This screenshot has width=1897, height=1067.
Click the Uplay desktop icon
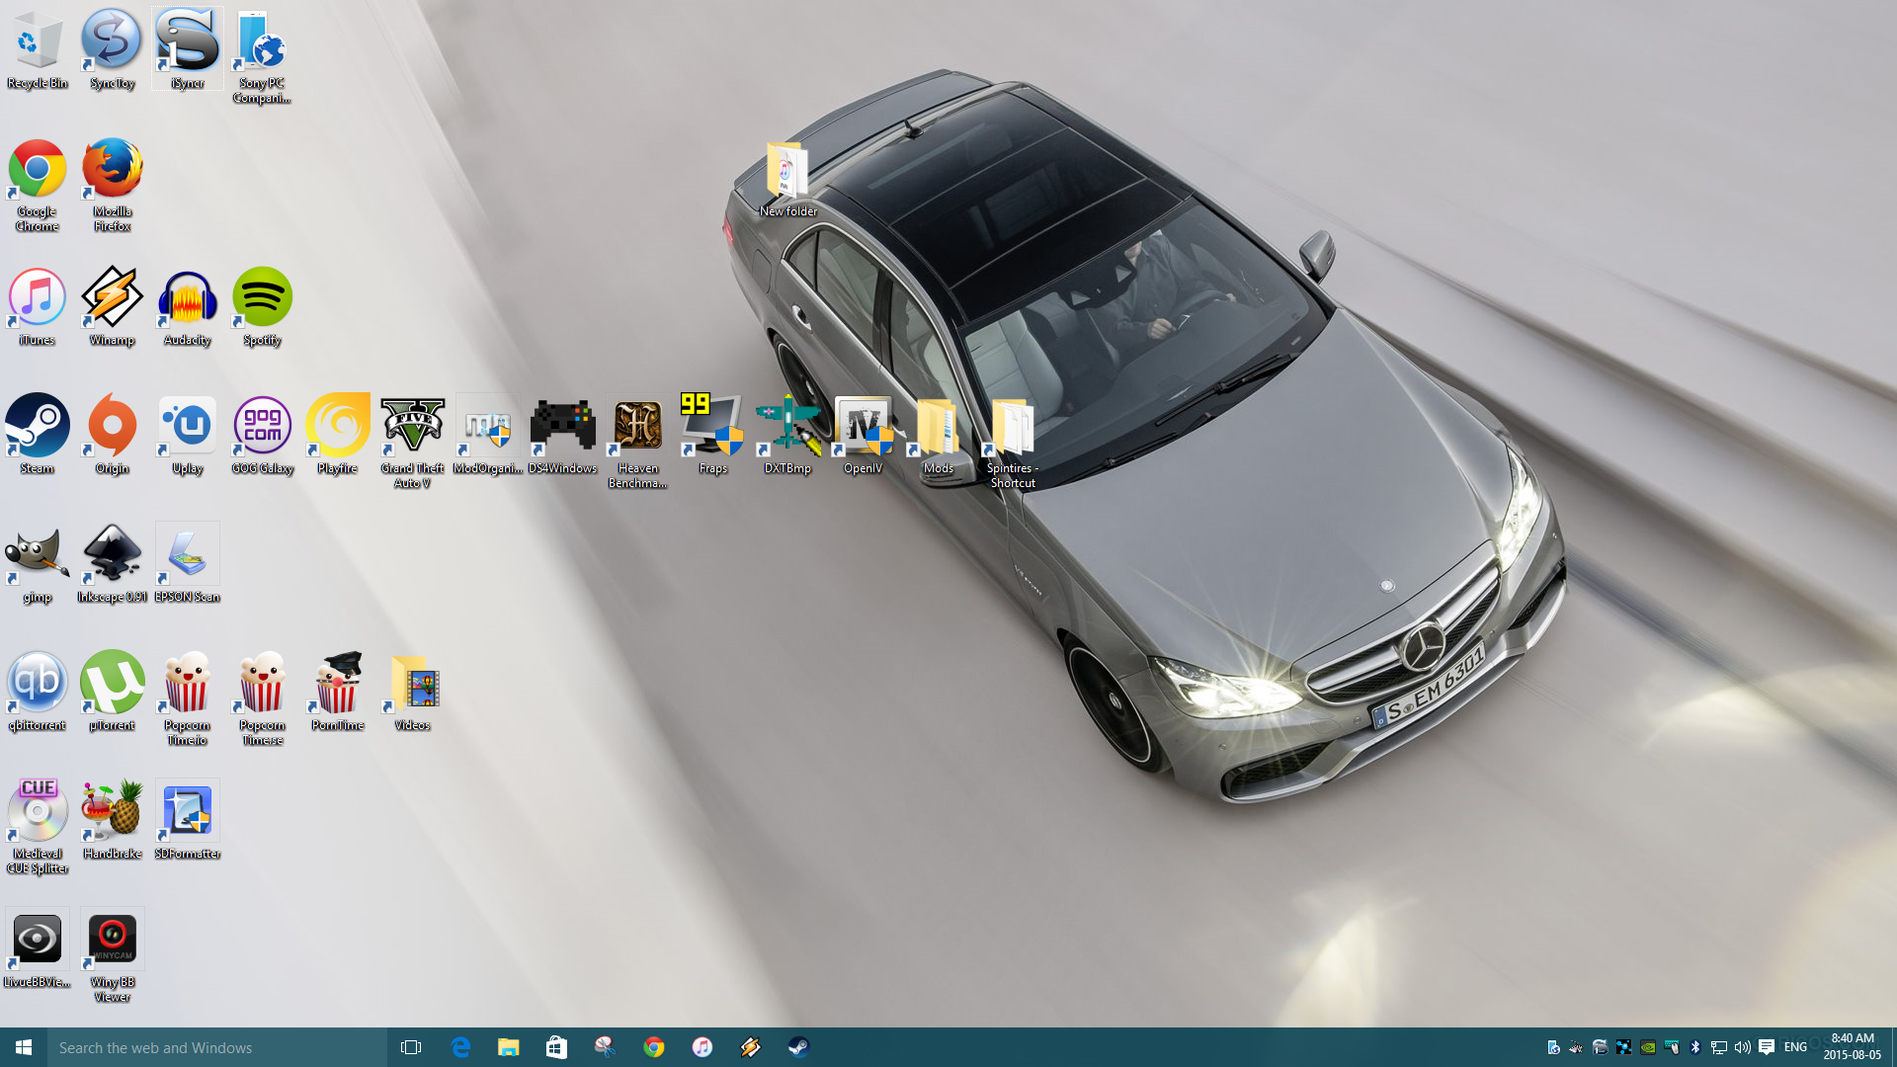[x=188, y=435]
